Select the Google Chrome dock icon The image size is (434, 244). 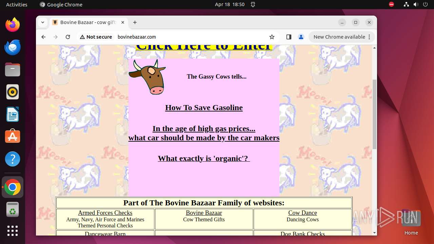tap(13, 187)
